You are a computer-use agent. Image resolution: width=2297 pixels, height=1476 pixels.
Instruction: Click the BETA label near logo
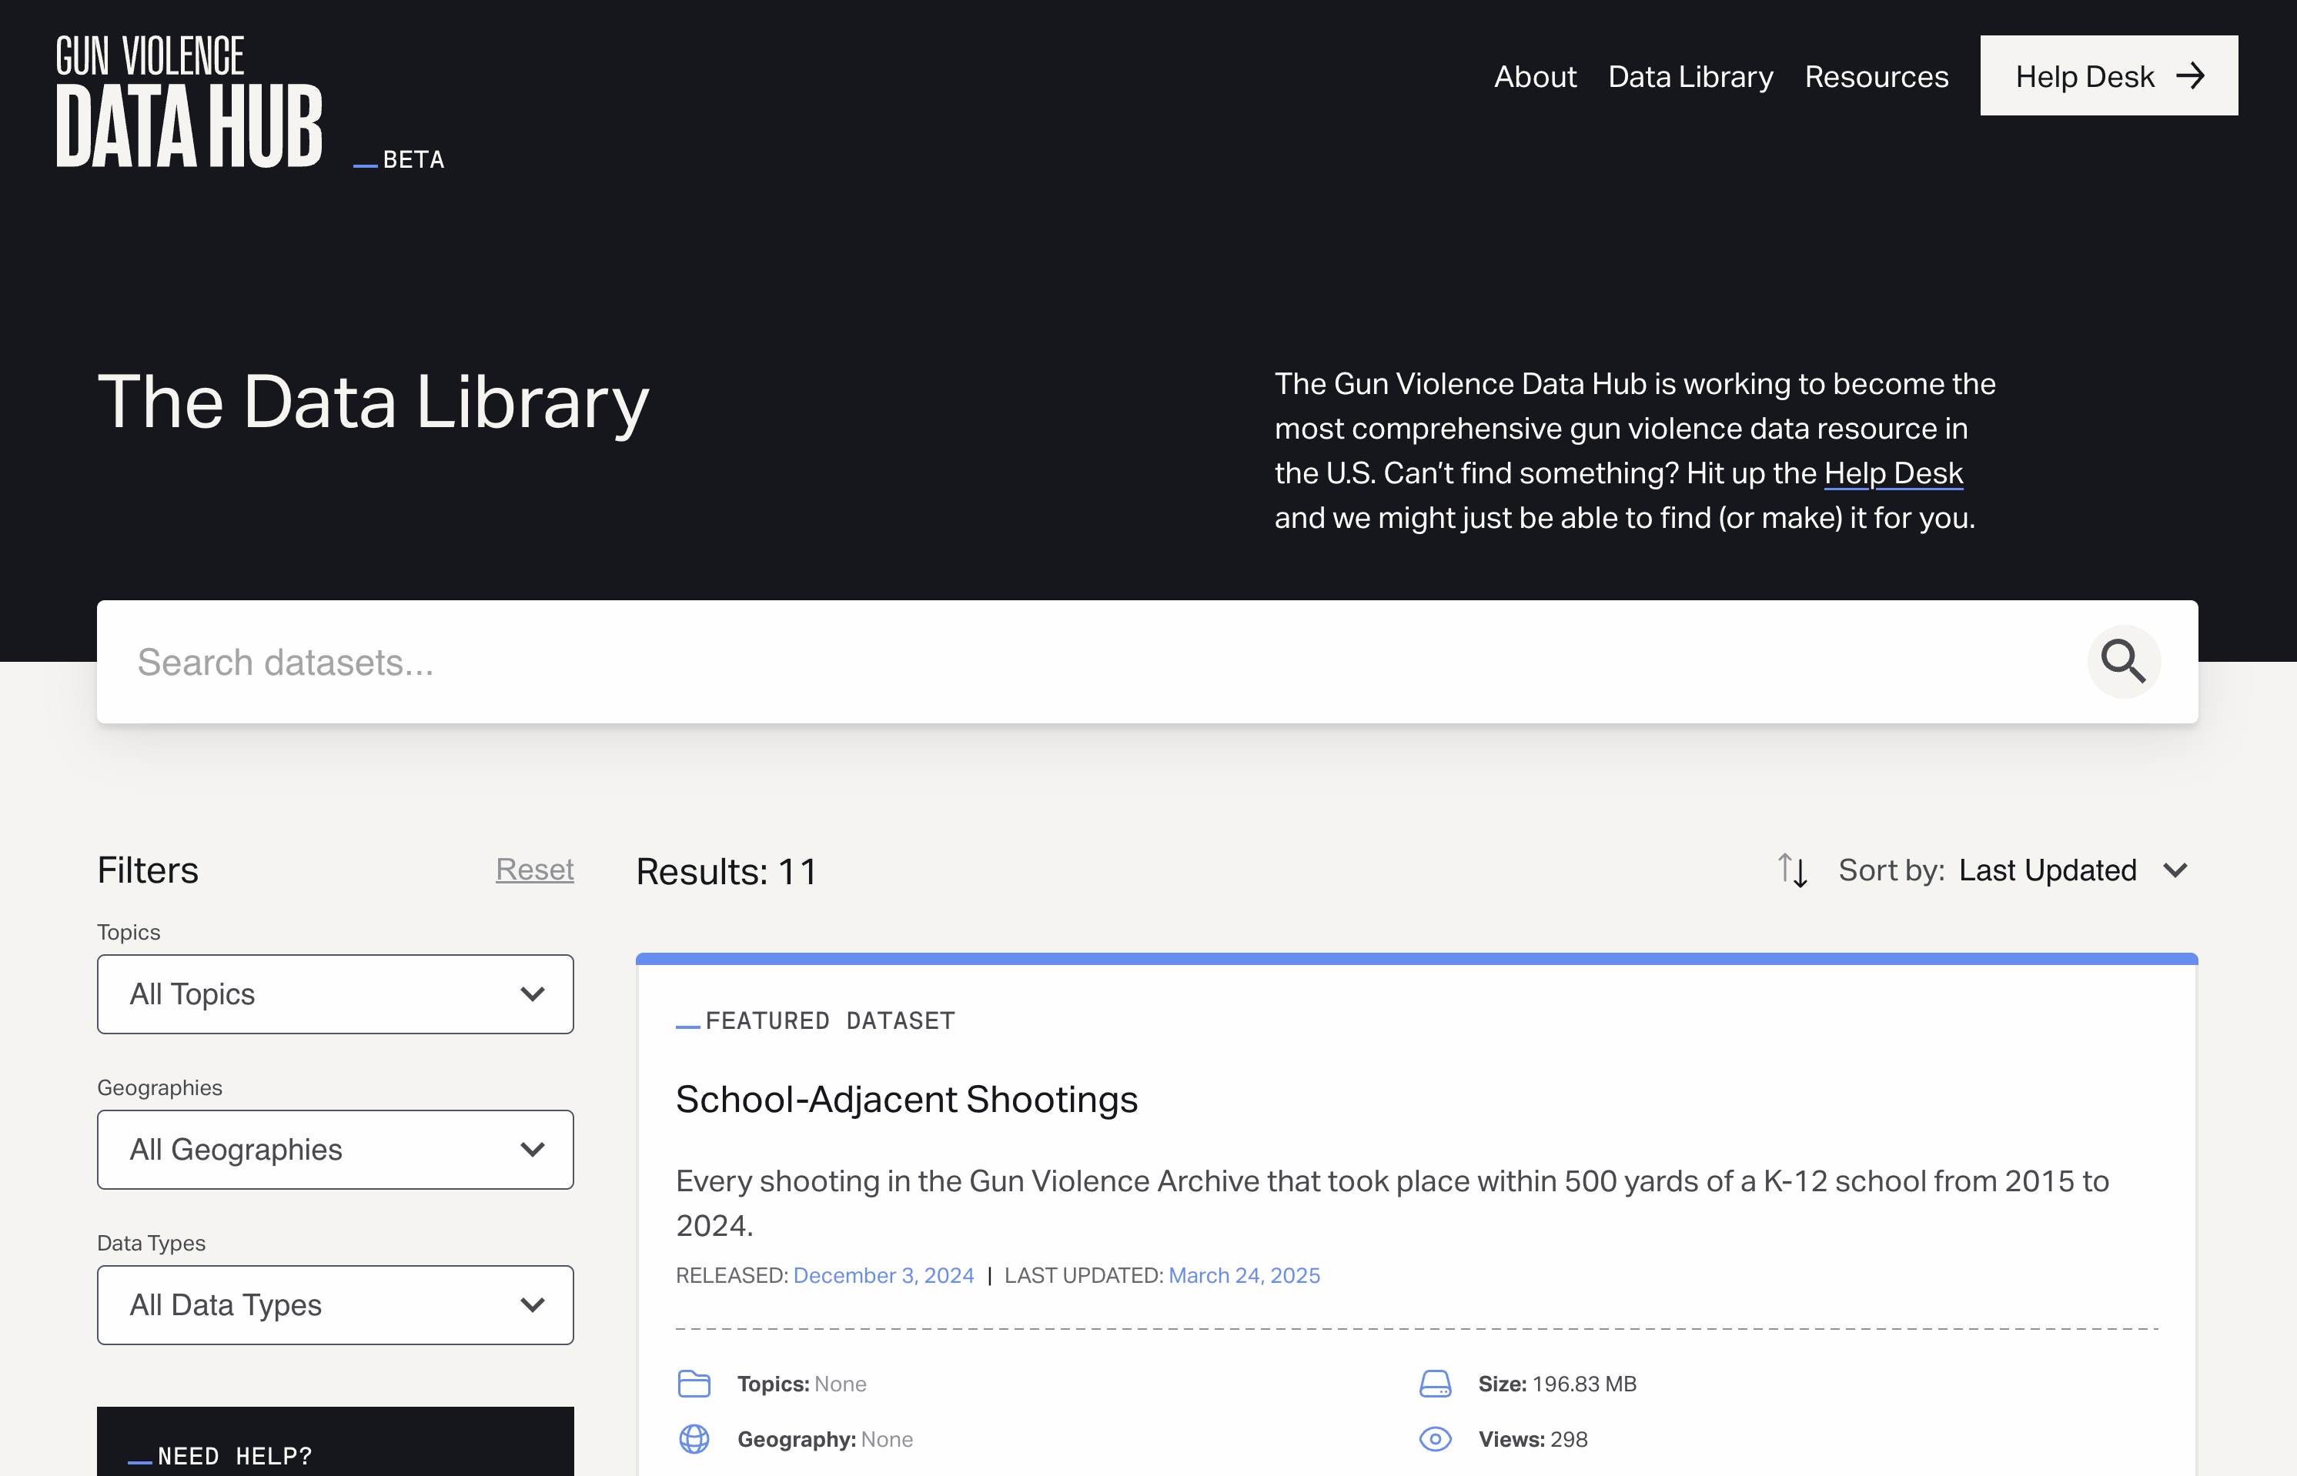click(414, 159)
